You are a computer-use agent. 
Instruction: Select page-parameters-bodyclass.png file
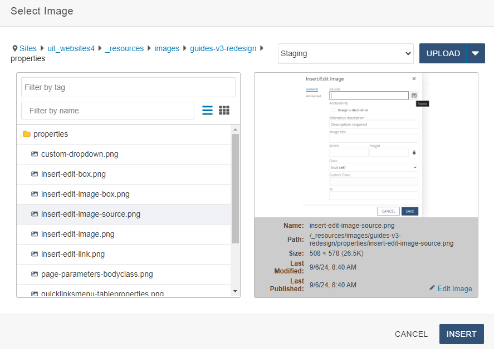124,274
